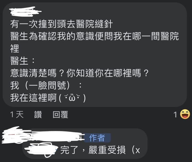The image size is (192, 162).
Task: Tap the line beginning 醫生為確認我的意識
Action: point(94,36)
